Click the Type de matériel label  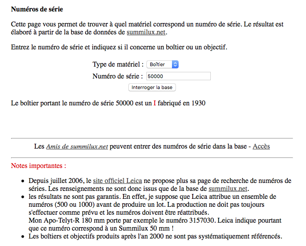click(118, 64)
